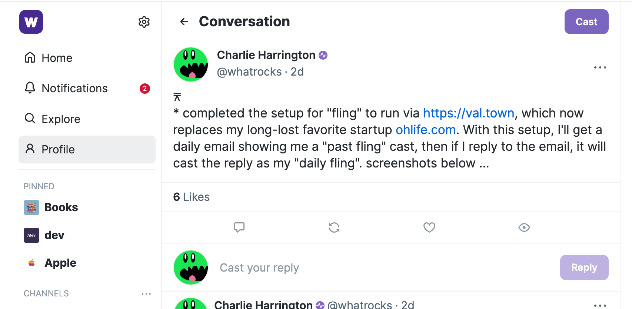Click the Warpcast logo
632x309 pixels.
[x=31, y=22]
